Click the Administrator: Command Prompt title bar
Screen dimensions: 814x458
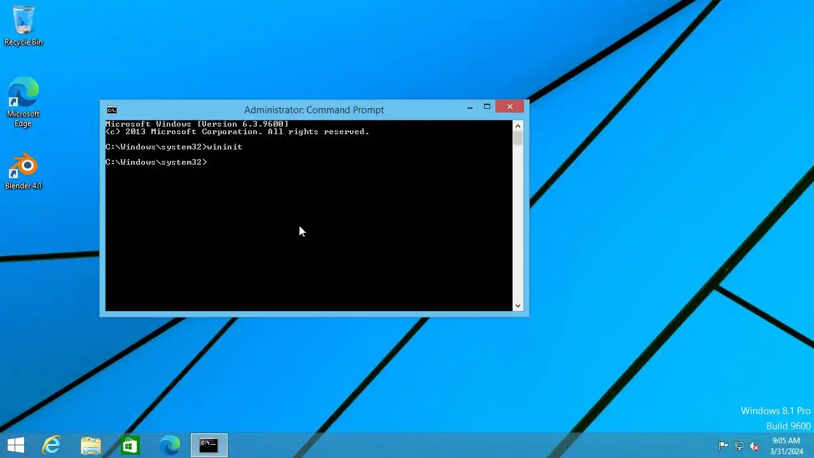point(314,110)
